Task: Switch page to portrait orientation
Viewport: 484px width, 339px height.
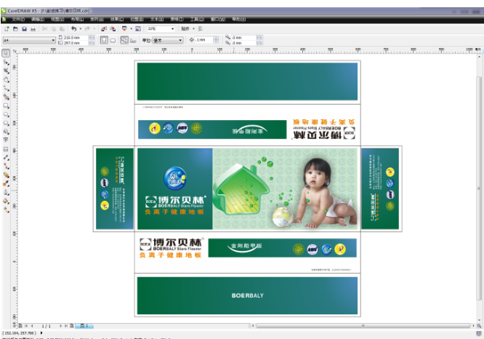Action: tap(103, 41)
